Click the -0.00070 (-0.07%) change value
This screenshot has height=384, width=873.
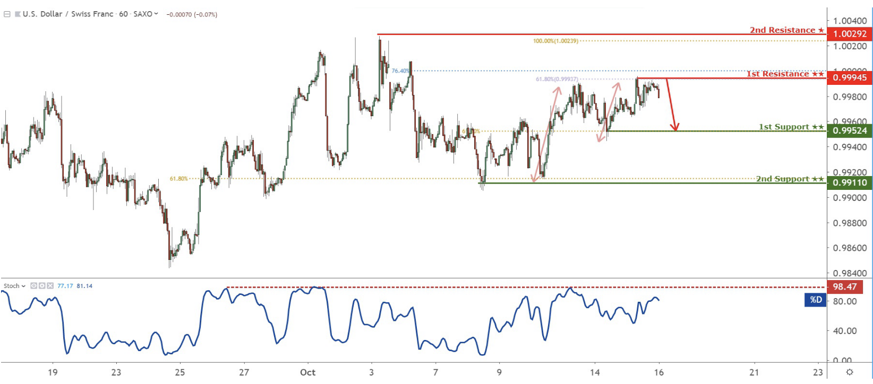(x=192, y=14)
